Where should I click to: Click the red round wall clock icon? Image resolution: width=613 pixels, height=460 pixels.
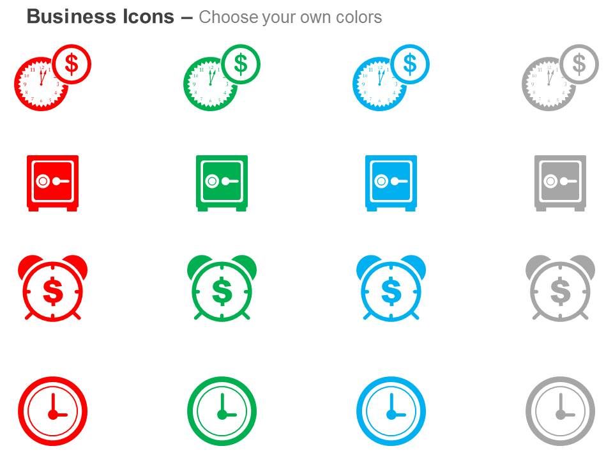53,411
